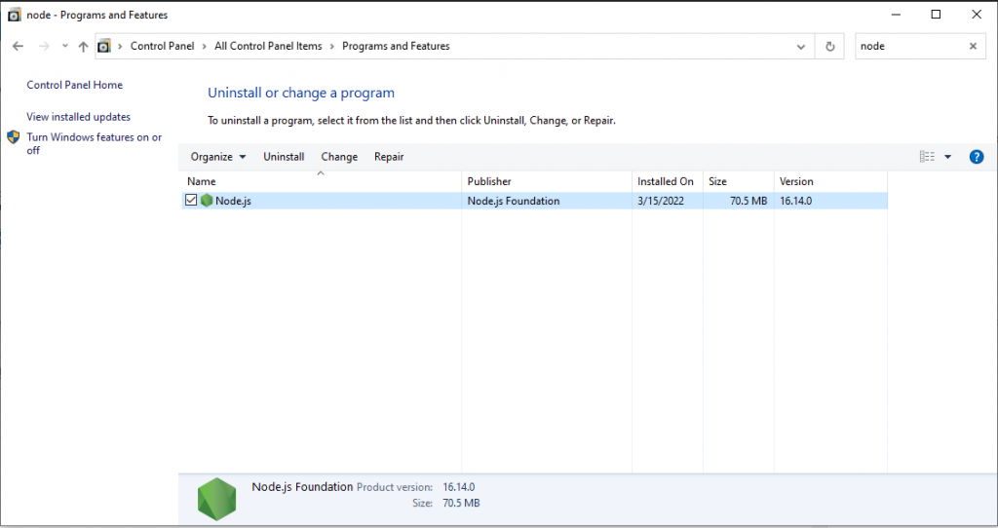This screenshot has height=528, width=998.
Task: Open Turn Windows features on or off
Action: click(95, 143)
